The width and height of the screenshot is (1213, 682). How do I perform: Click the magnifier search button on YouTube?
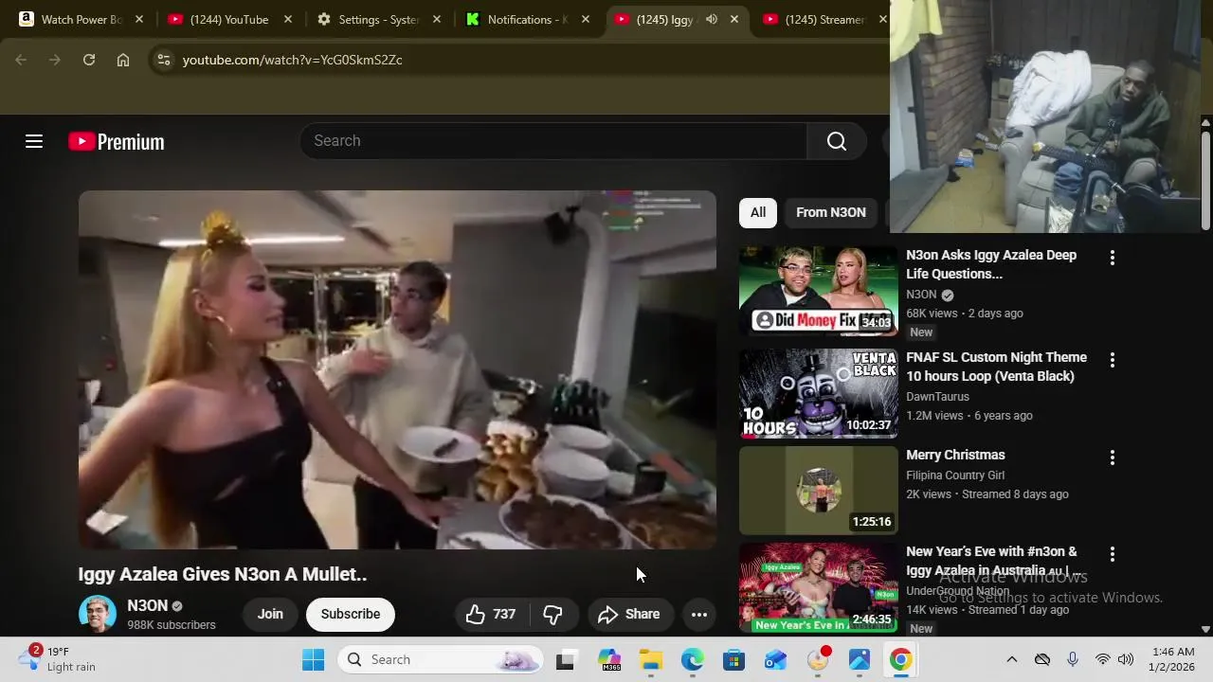(836, 141)
